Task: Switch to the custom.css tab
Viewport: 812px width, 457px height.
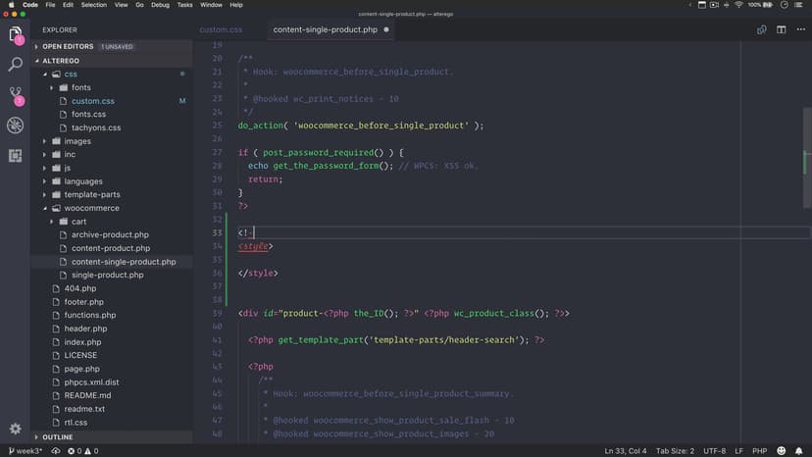Action: (x=221, y=29)
